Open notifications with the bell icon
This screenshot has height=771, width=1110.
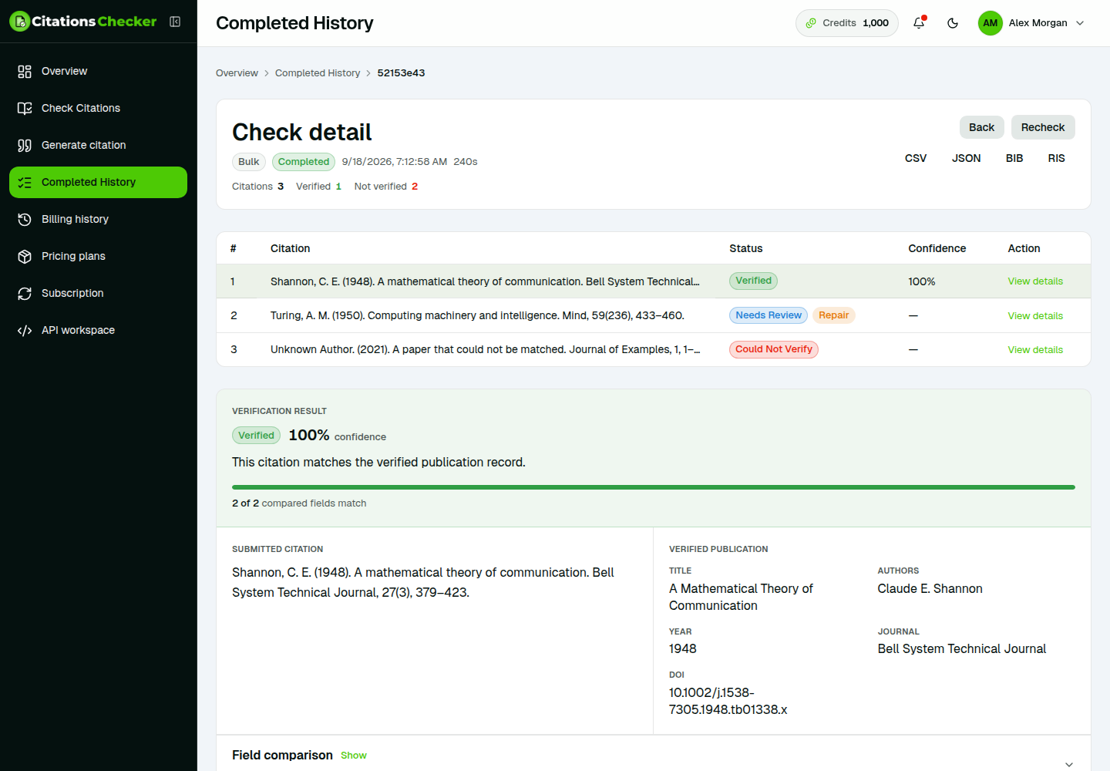[x=919, y=23]
